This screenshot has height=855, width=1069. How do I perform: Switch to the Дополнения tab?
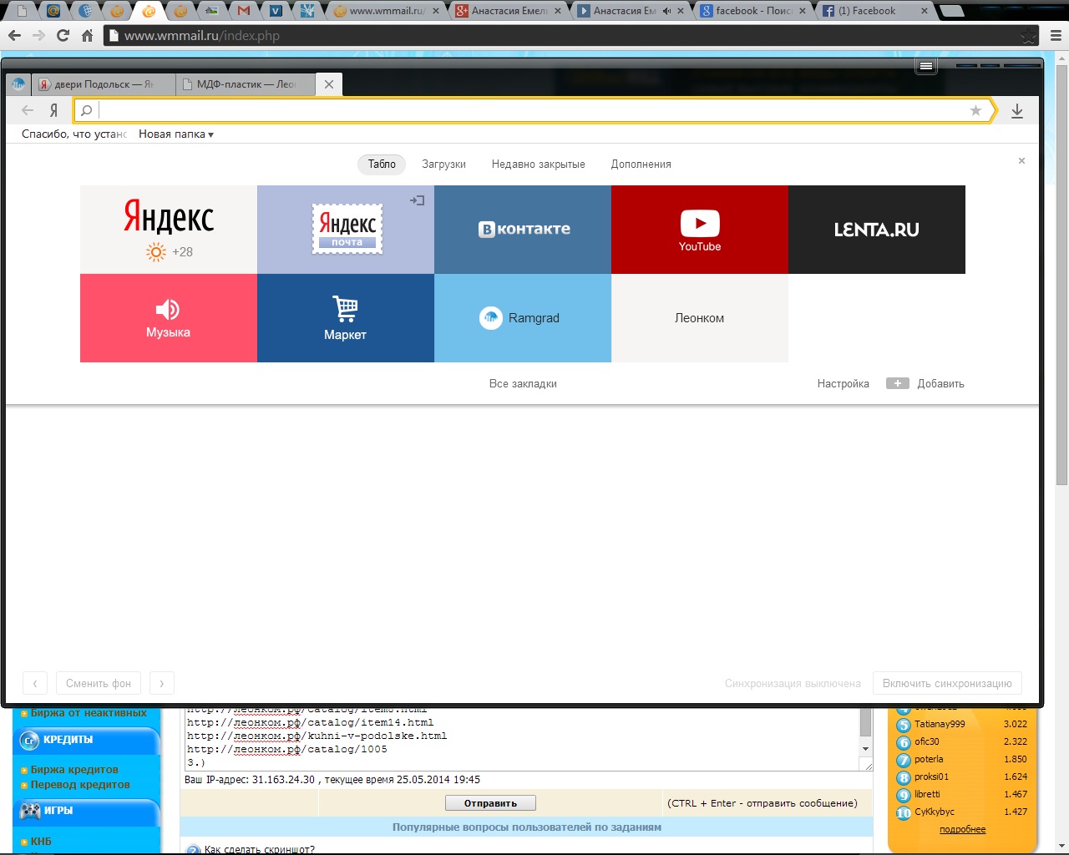click(x=641, y=164)
